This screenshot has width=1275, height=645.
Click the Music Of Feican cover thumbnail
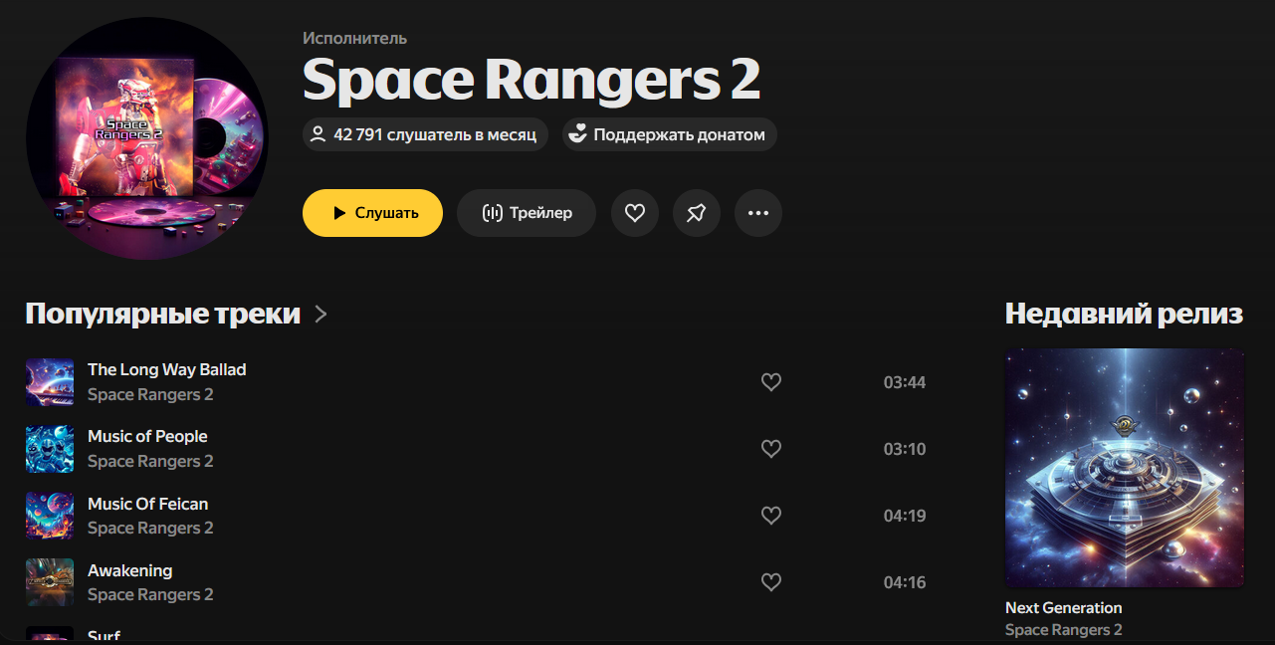[50, 516]
